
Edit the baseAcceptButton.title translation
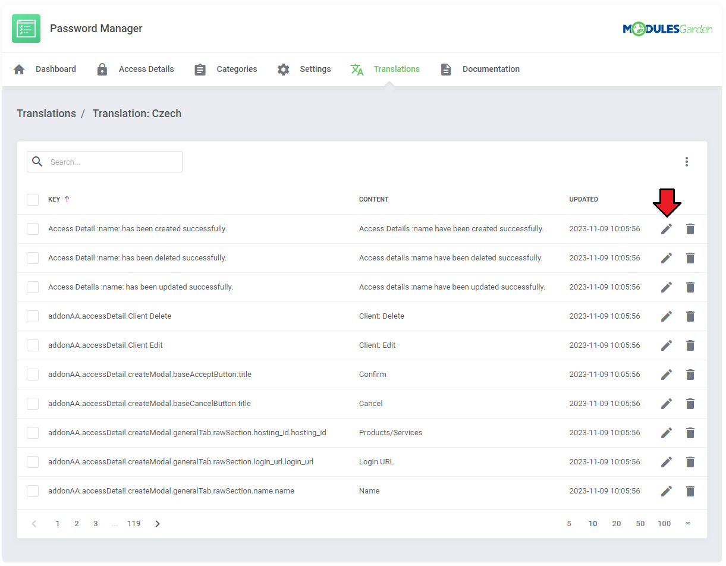pyautogui.click(x=667, y=375)
